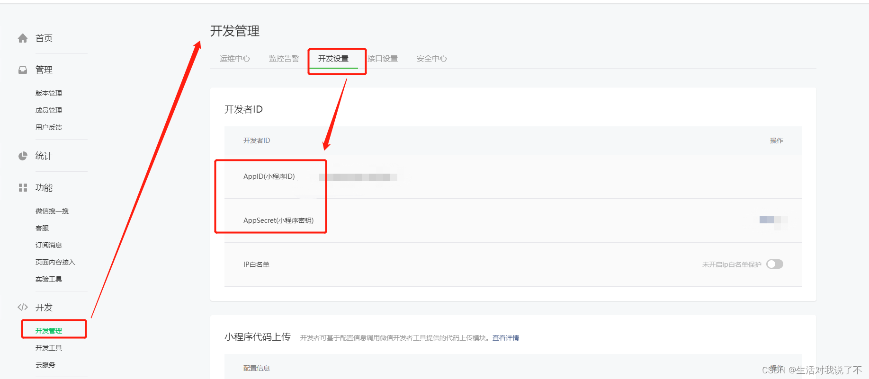Click the blurred AppSecret action link
Viewport: 869px width, 379px height.
pos(773,220)
